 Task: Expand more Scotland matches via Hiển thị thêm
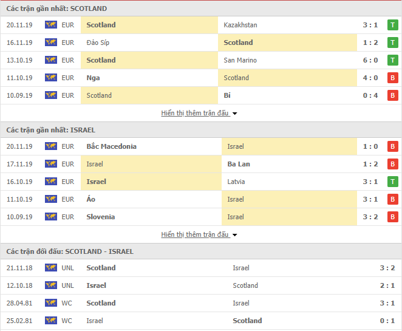[195, 113]
